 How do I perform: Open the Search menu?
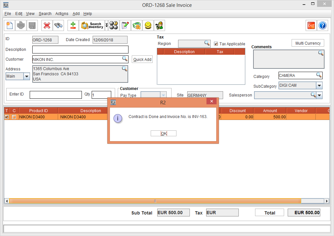45,14
